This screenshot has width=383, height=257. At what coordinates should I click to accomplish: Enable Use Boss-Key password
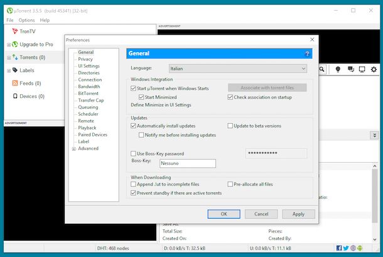[x=133, y=153]
